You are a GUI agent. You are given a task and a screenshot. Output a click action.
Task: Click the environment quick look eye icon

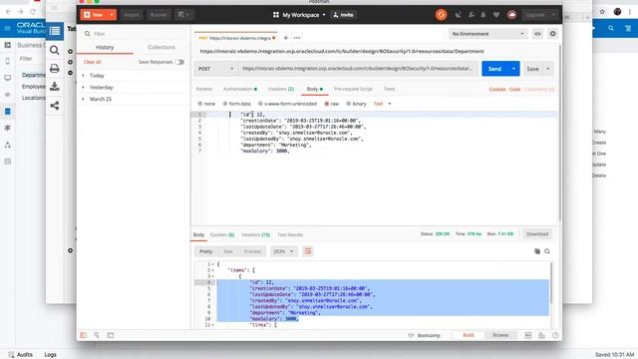[x=537, y=34]
